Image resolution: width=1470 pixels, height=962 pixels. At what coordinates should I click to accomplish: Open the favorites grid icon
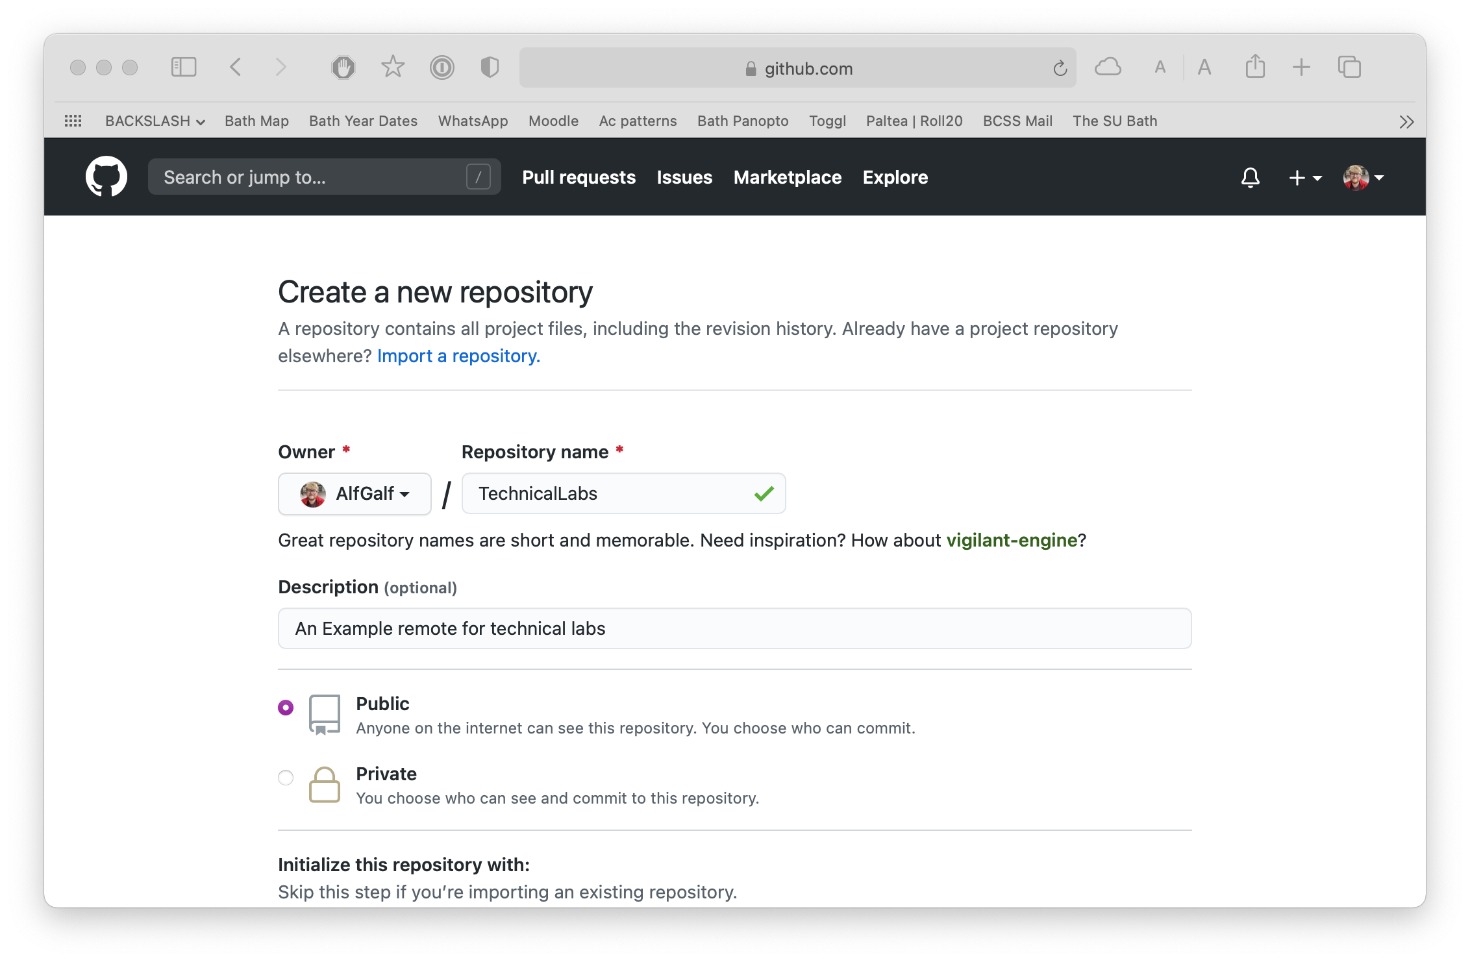point(73,121)
